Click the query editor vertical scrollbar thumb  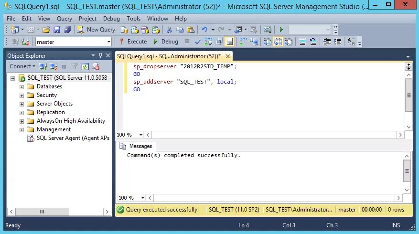[408, 96]
